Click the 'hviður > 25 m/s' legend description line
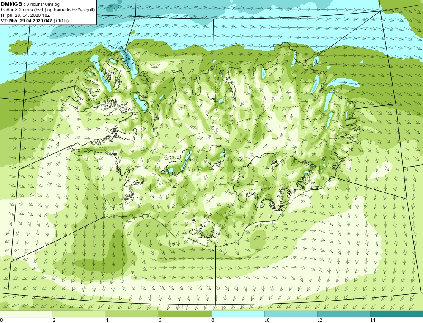423x323 pixels. tap(48, 10)
